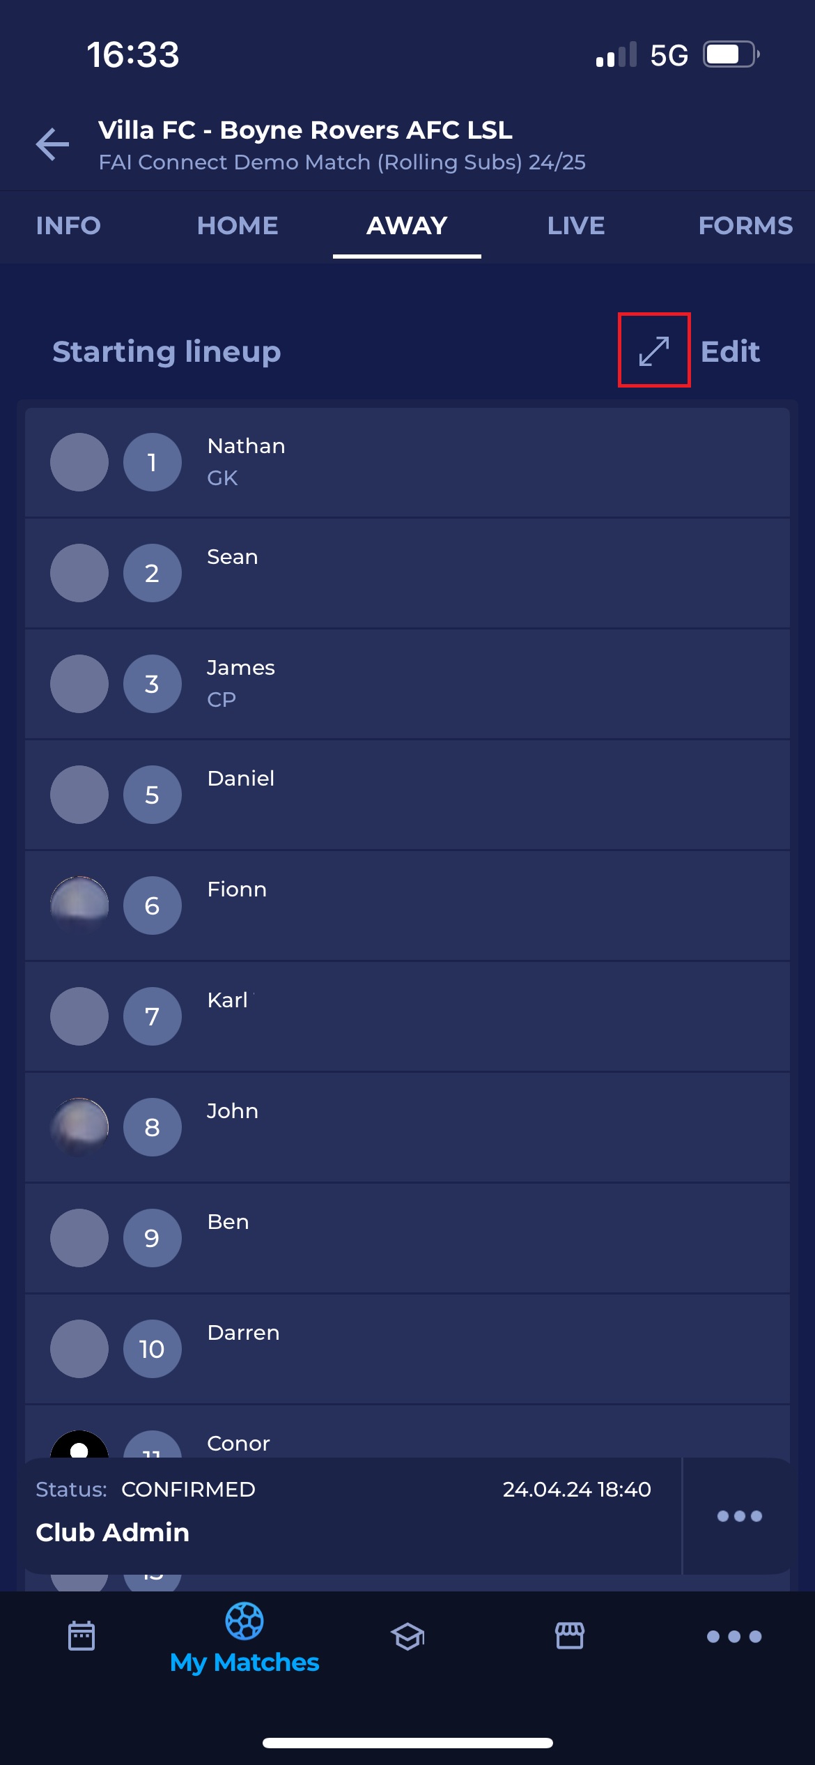Tap the graduation cap icon
The height and width of the screenshot is (1765, 815).
tap(407, 1636)
